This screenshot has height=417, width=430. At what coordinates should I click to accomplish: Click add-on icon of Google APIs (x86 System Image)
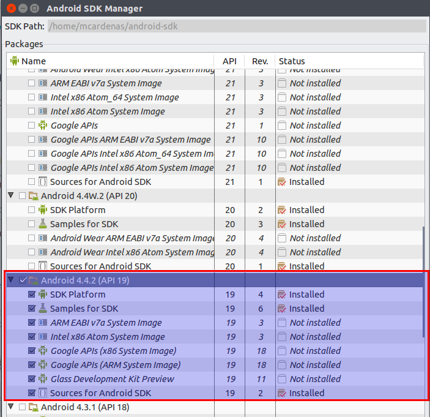click(x=43, y=350)
